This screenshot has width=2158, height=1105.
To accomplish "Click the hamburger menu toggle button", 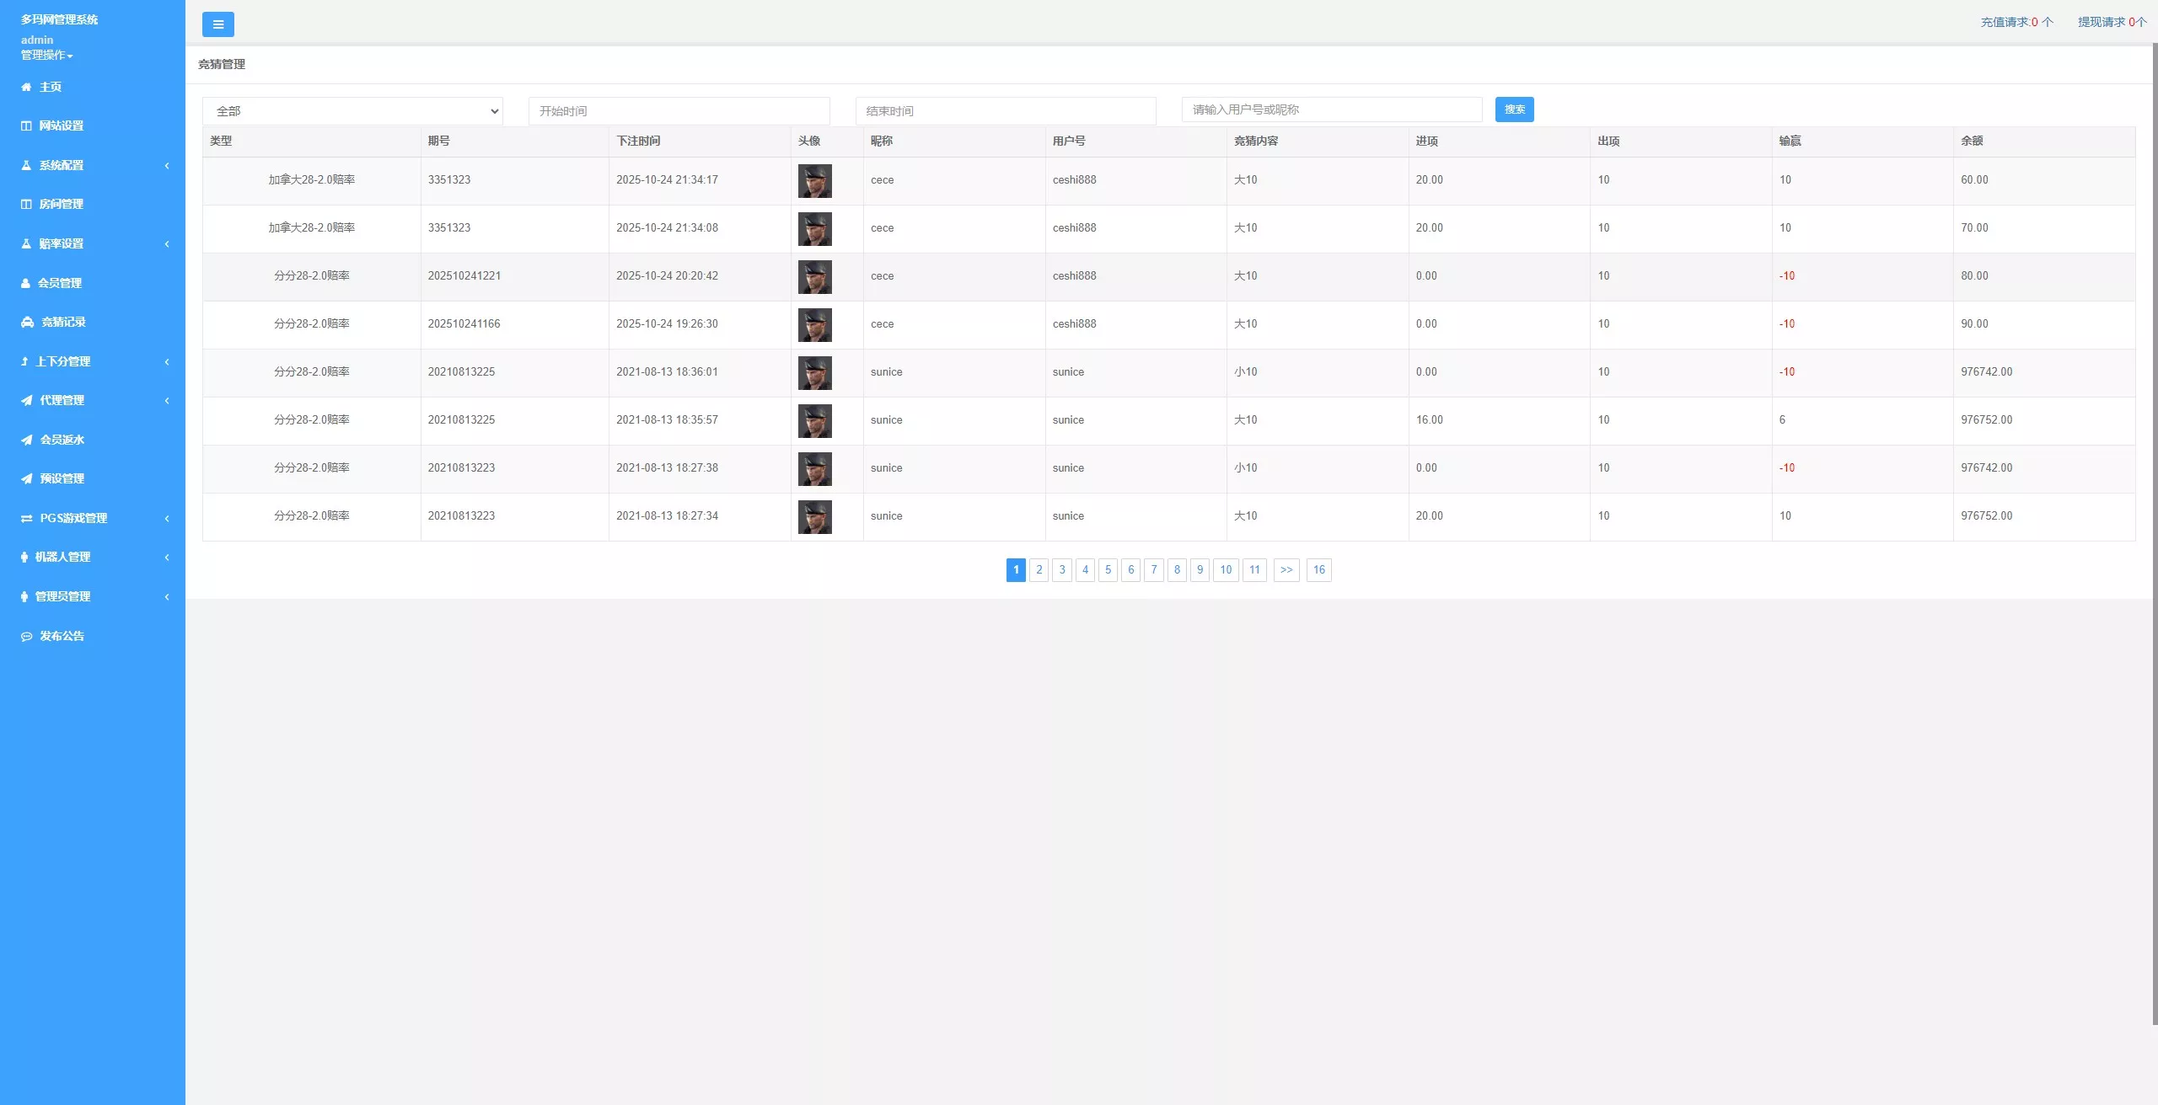I will click(x=217, y=24).
